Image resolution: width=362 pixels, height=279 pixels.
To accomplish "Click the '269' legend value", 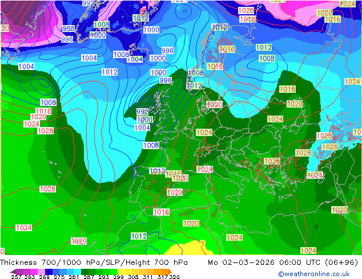I will coord(44,277).
